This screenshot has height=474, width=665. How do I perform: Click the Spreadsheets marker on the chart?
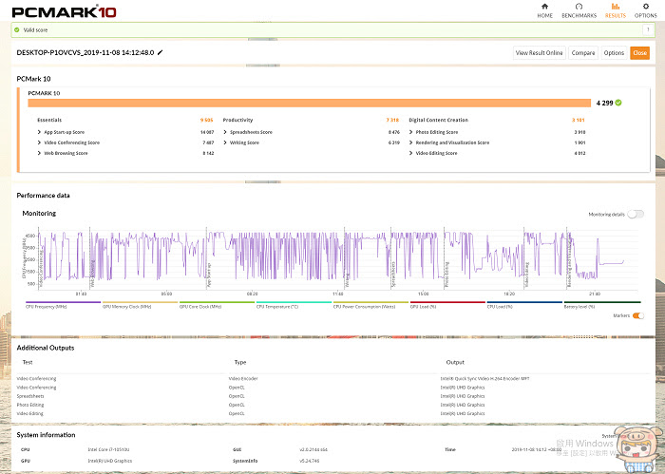393,275
